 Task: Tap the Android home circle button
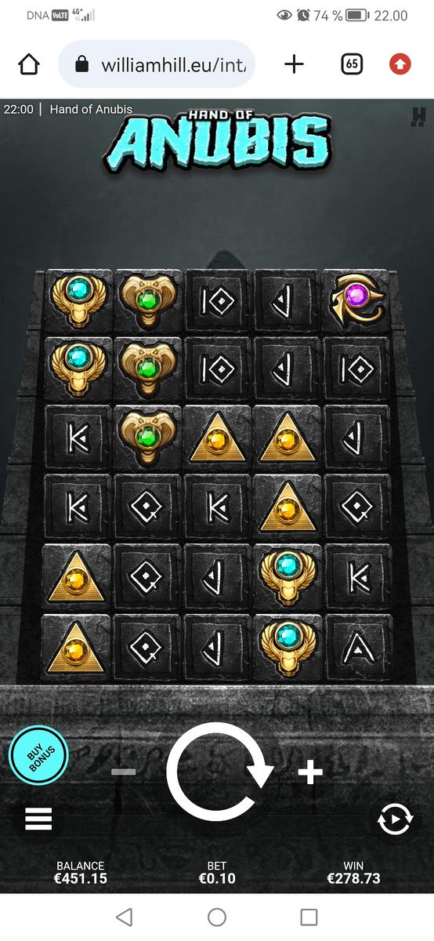pos(217,917)
